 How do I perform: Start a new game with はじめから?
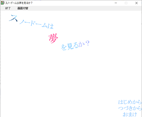tap(130, 102)
